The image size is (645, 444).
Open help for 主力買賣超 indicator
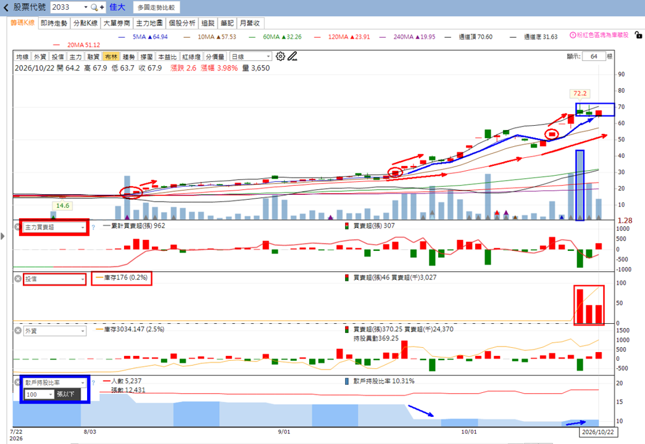(93, 228)
